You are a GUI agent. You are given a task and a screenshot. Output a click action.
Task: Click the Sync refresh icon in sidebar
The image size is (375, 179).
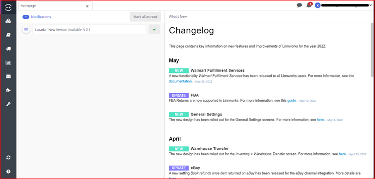pyautogui.click(x=8, y=158)
